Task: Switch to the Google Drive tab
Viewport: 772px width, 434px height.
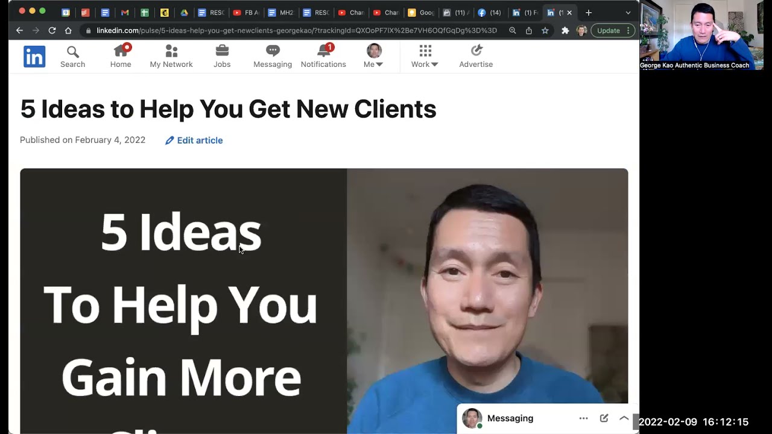Action: (185, 13)
